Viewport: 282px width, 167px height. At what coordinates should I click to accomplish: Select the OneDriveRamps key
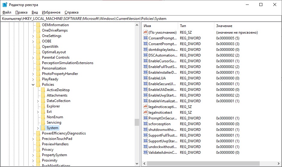[55, 30]
